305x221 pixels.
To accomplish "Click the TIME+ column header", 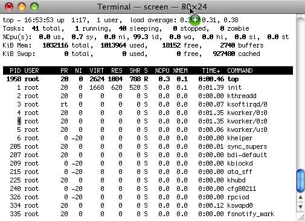I will point(211,70).
